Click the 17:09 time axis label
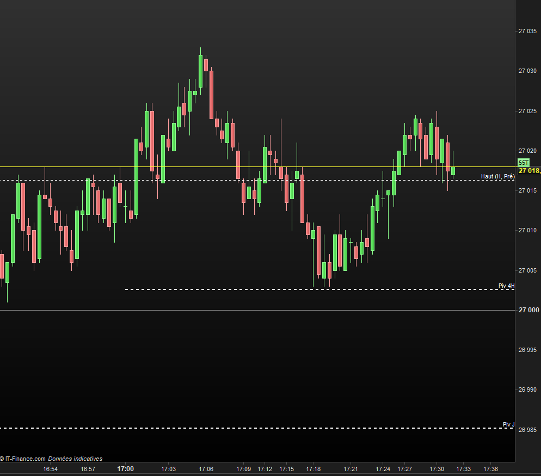 [244, 469]
